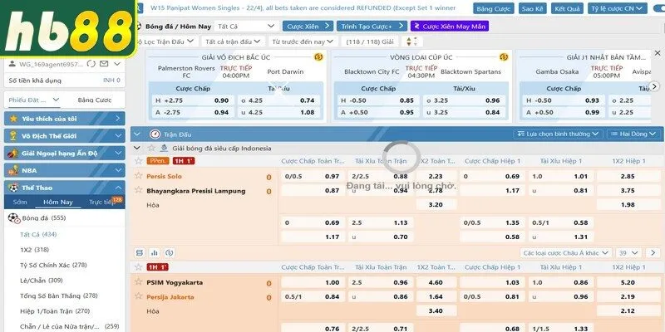
Task: Click the gold coin icon on Palmerston Rovers card
Action: (318, 56)
